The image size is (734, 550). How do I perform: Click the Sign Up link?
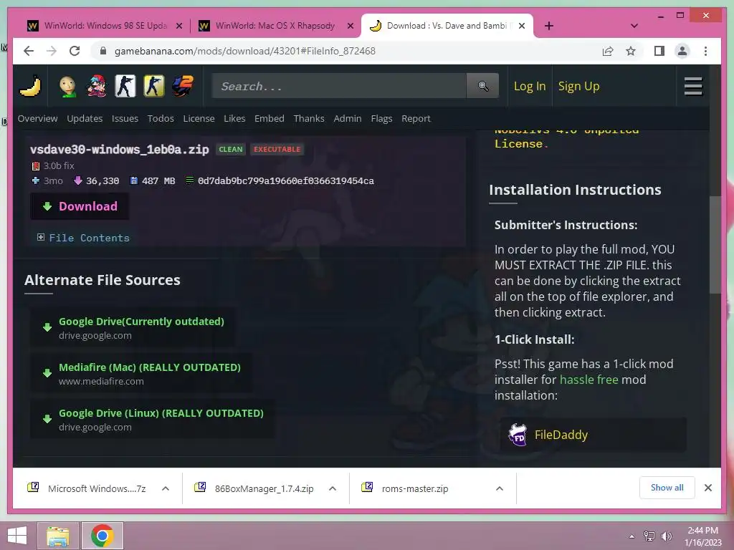pyautogui.click(x=578, y=86)
